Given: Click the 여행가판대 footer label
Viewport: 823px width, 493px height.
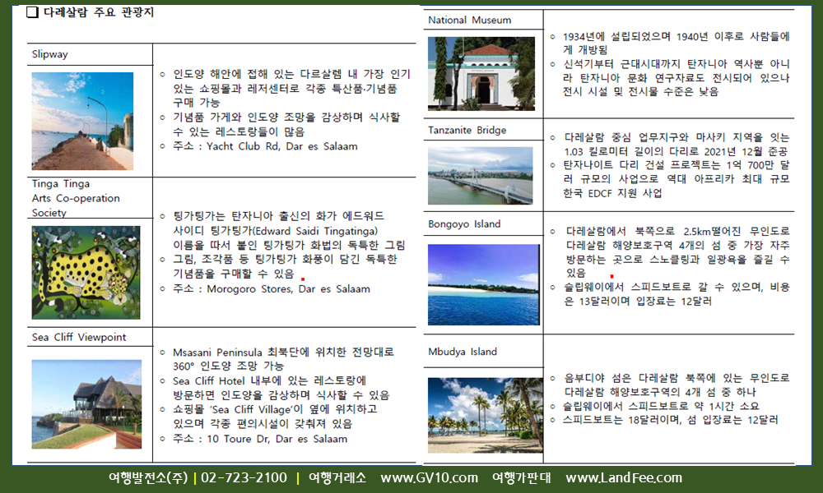Looking at the screenshot, I should point(521,478).
